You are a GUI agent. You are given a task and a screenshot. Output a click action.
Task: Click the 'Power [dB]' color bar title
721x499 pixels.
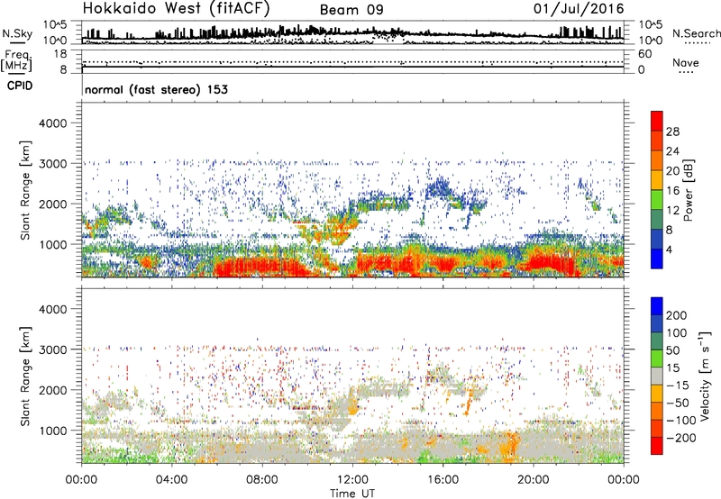pyautogui.click(x=689, y=190)
